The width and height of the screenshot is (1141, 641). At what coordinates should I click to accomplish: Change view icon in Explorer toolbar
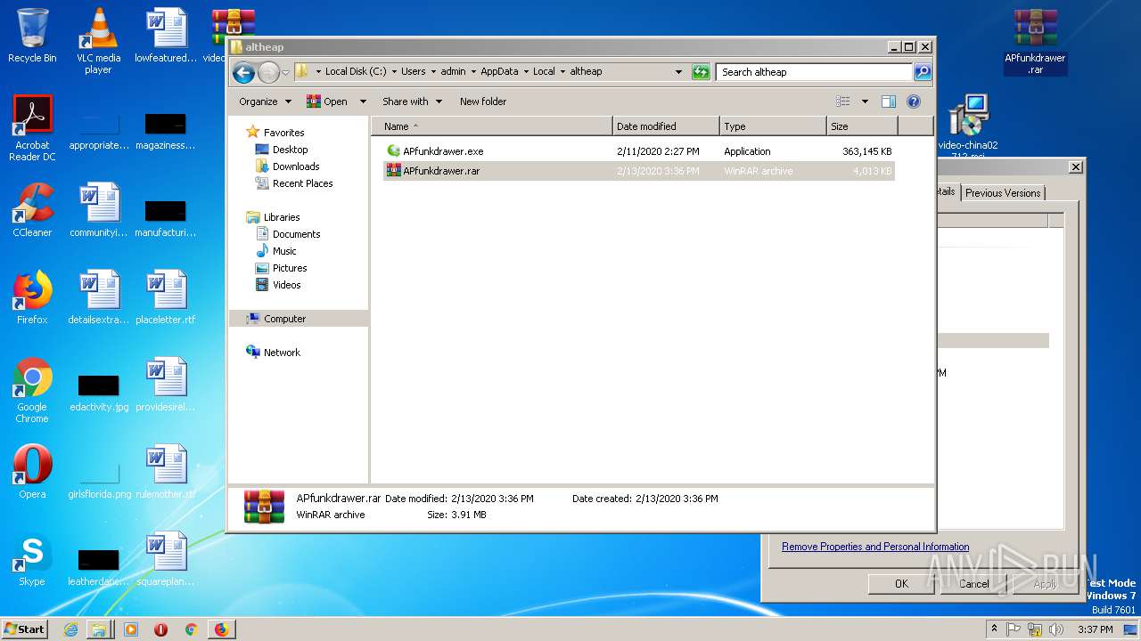[x=843, y=101]
